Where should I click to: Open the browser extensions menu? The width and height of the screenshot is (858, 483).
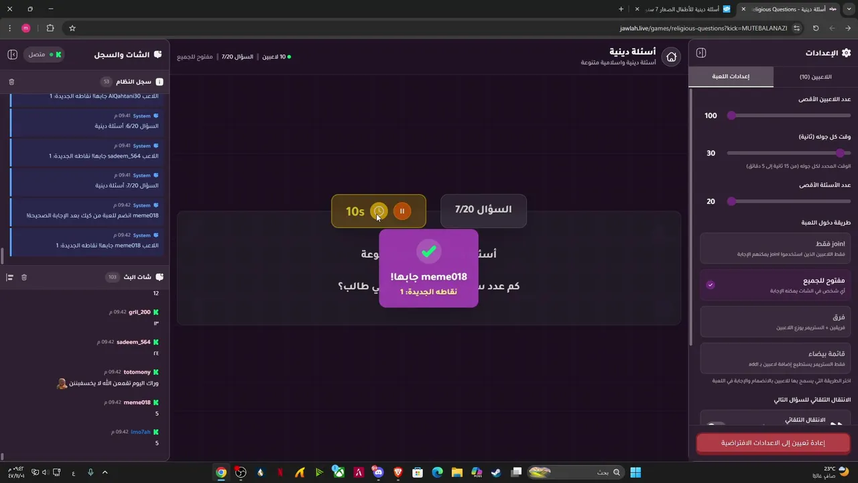(50, 28)
